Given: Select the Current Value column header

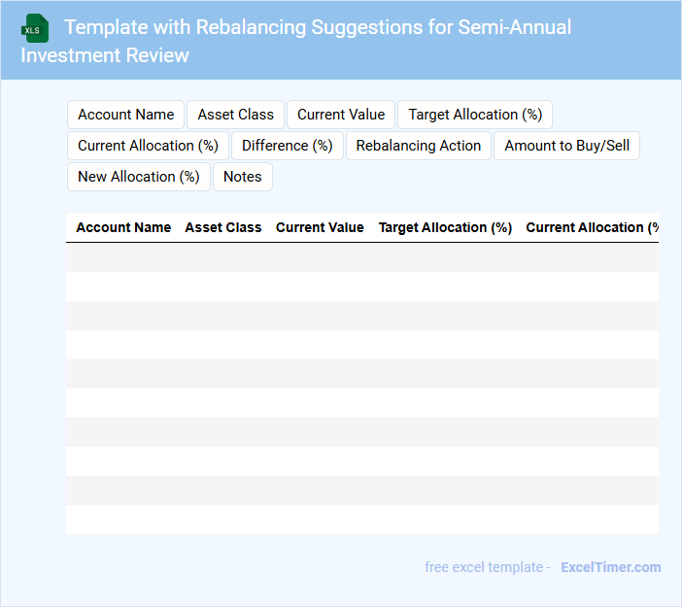Looking at the screenshot, I should tap(320, 227).
